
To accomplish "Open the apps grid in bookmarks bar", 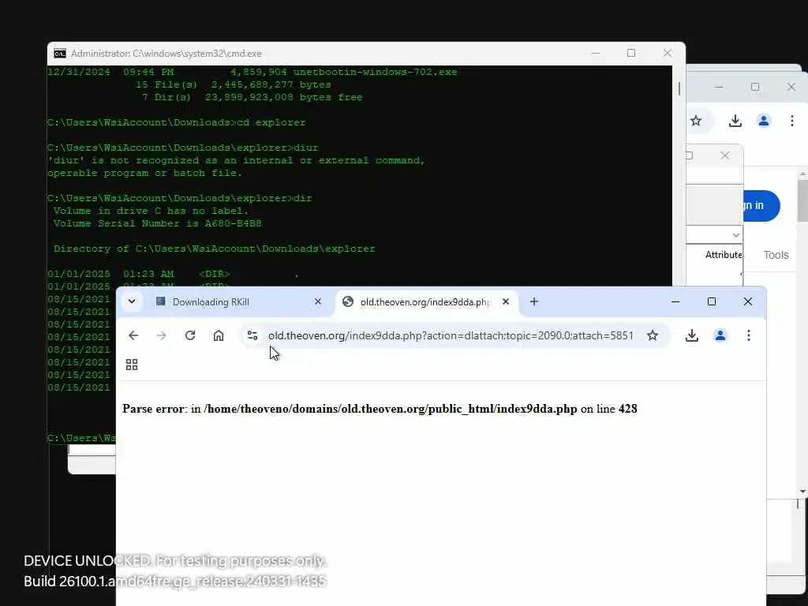I will [132, 365].
